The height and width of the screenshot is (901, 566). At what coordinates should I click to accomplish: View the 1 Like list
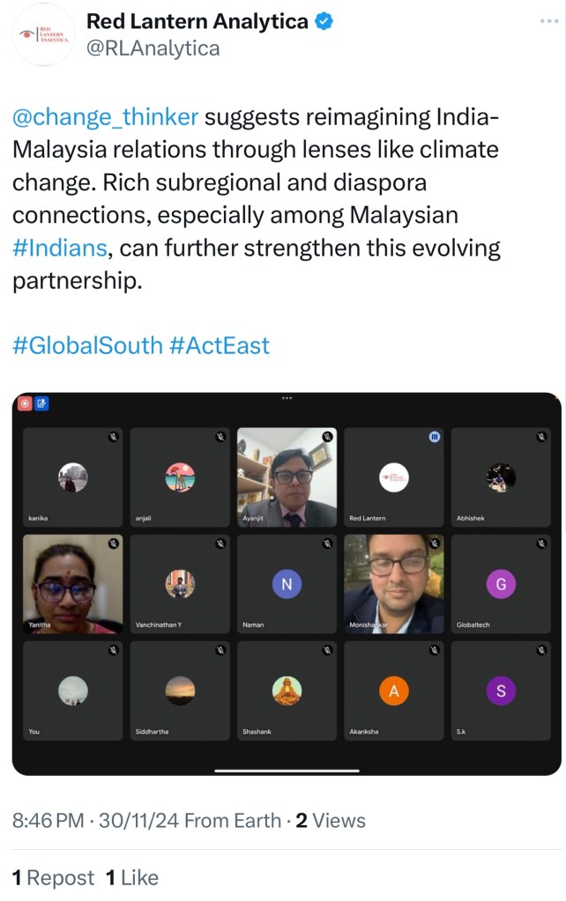click(x=132, y=877)
